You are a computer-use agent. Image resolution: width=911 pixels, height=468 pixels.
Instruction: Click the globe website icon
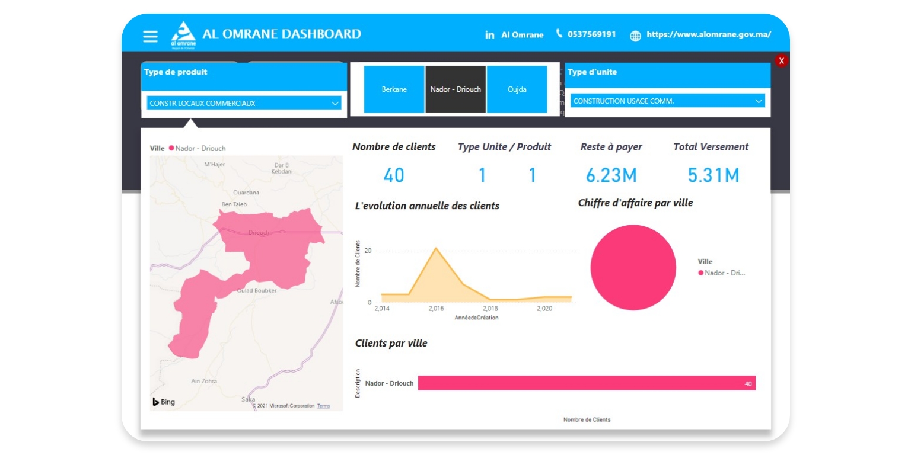[635, 36]
